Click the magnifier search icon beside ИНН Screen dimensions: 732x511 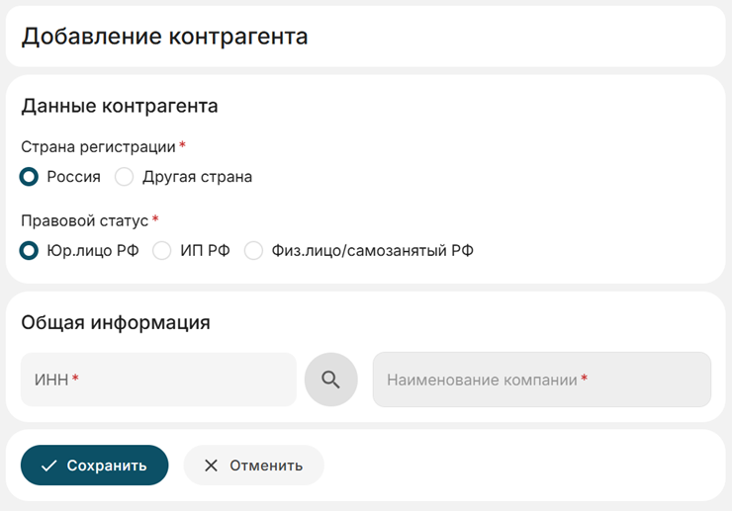[x=330, y=380]
